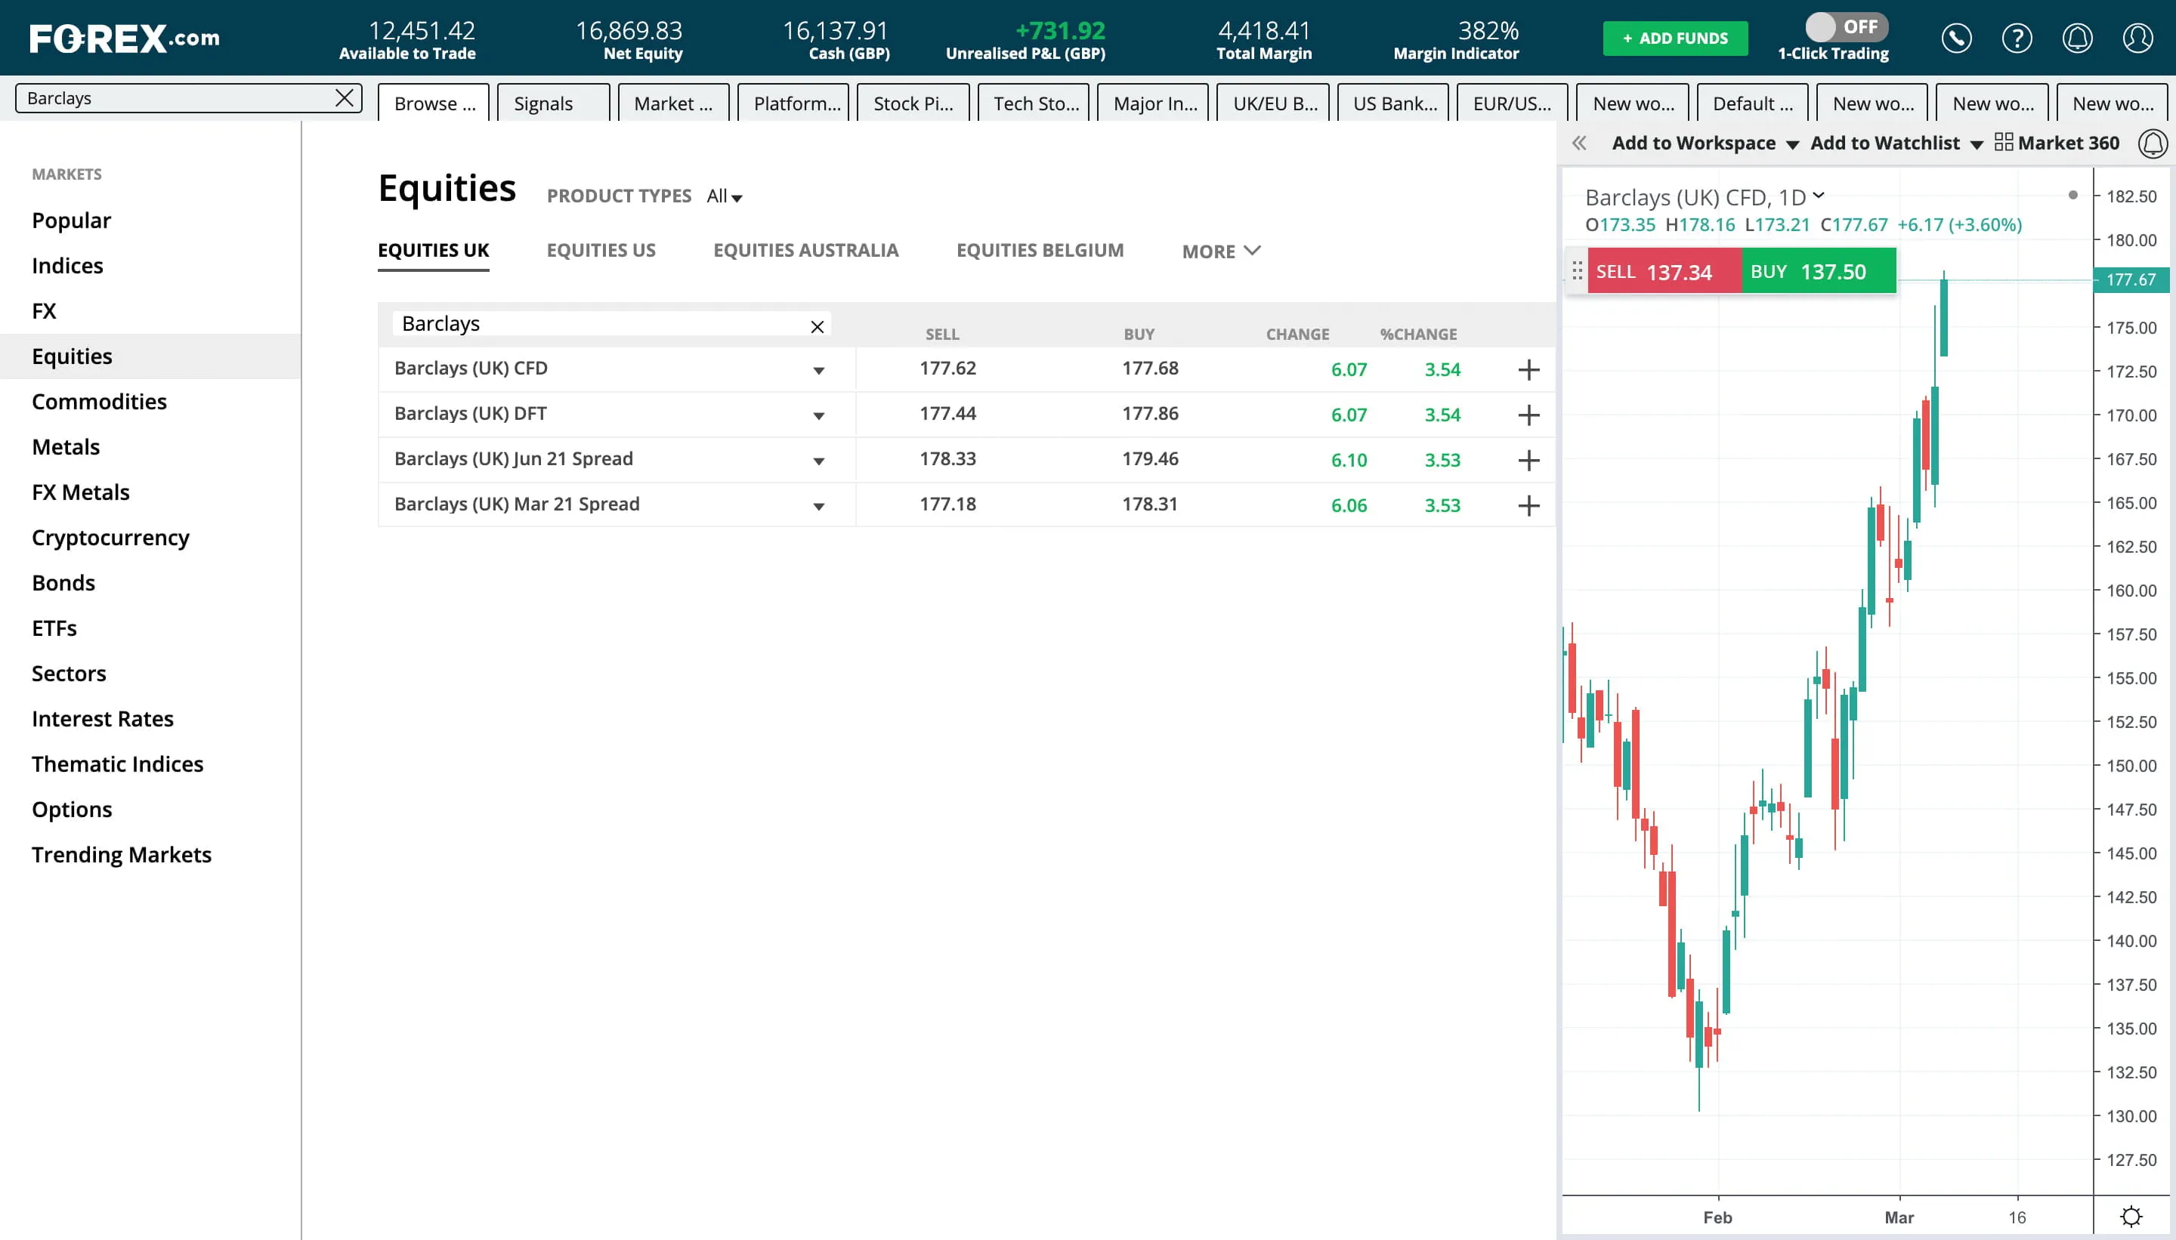
Task: Open the Signals menu item
Action: (544, 103)
